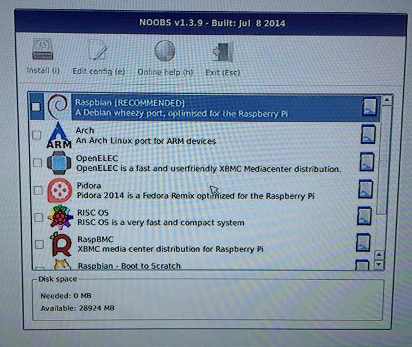Screen dimensions: 412x347
Task: Click the Install (i) disk icon
Action: coord(43,49)
